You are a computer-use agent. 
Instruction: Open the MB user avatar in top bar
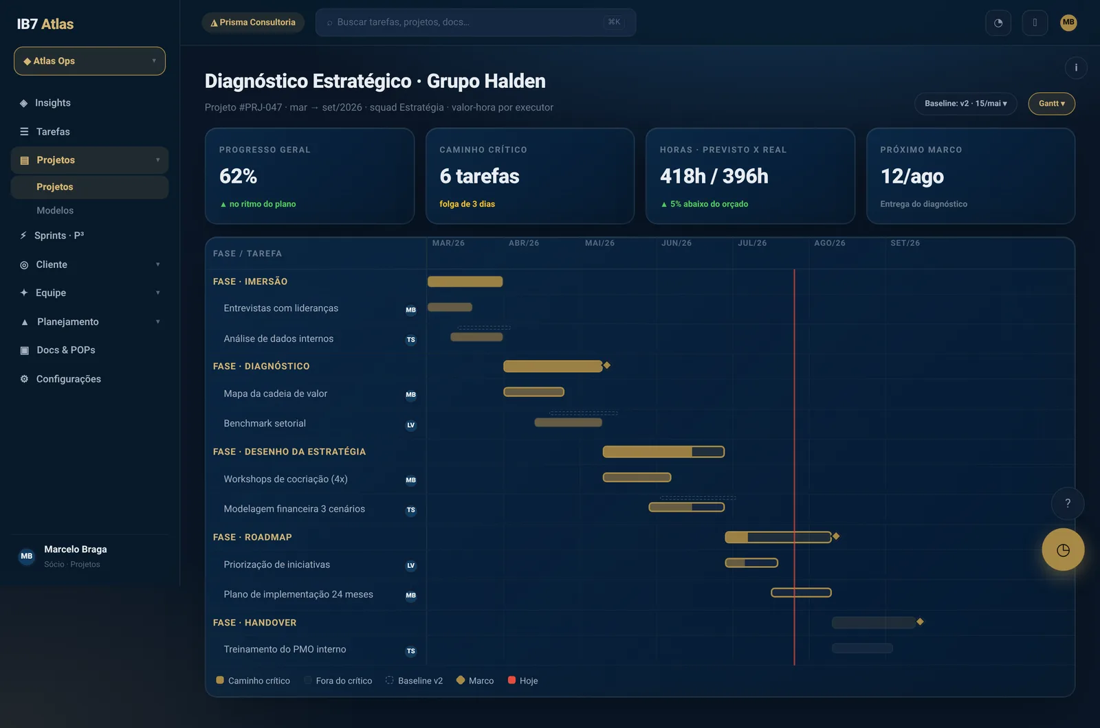point(1068,23)
